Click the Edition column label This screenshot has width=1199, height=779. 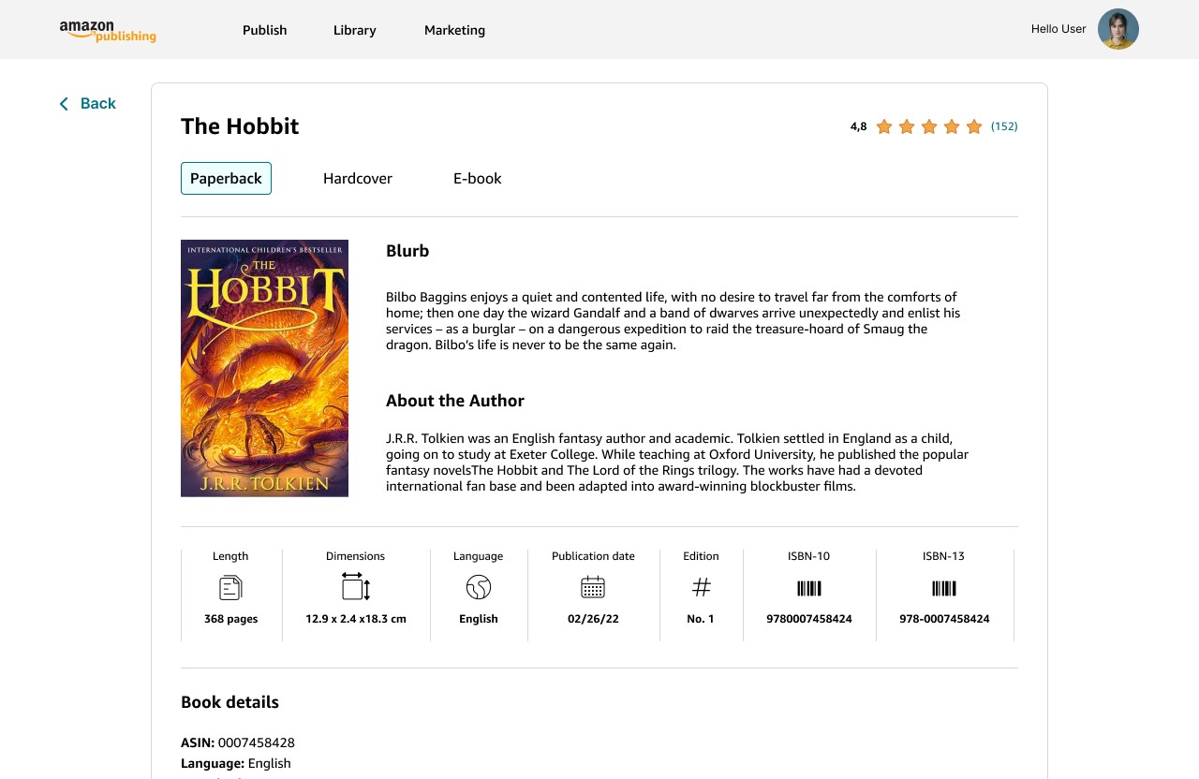(x=701, y=556)
